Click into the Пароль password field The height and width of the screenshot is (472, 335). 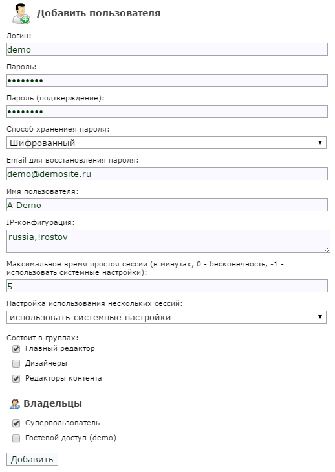coord(167,80)
